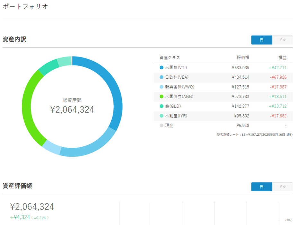
Task: Select yen (円) in the 資産評価額 section
Action: (x=261, y=187)
